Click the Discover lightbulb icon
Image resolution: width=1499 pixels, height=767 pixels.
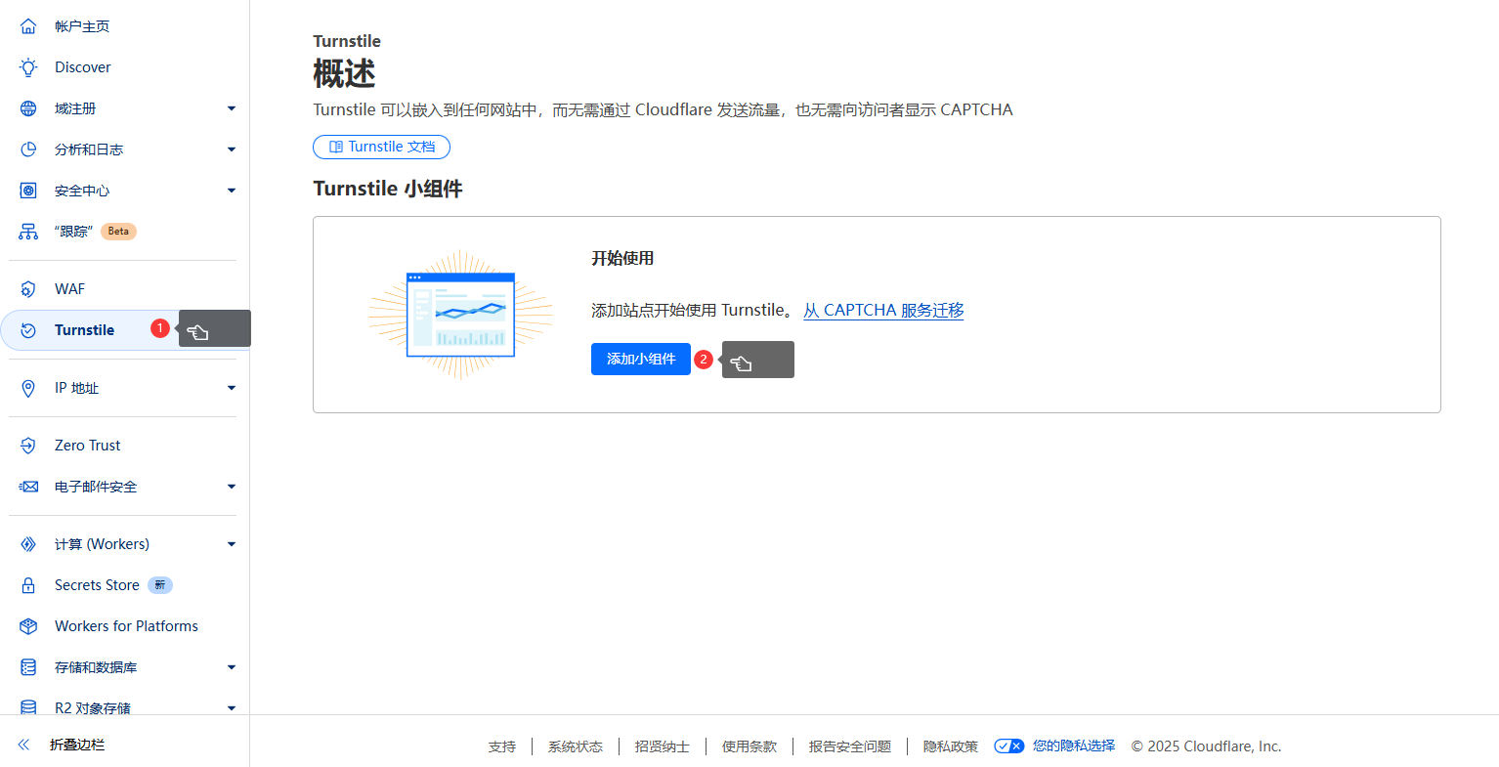tap(28, 67)
